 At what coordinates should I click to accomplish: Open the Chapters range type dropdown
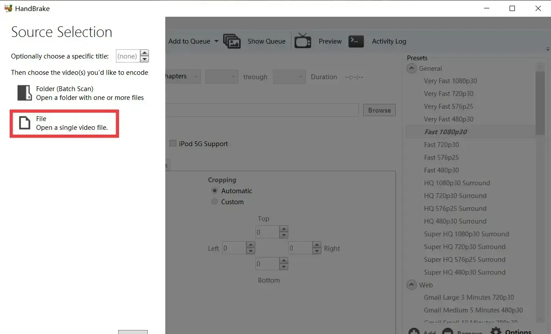coord(183,77)
